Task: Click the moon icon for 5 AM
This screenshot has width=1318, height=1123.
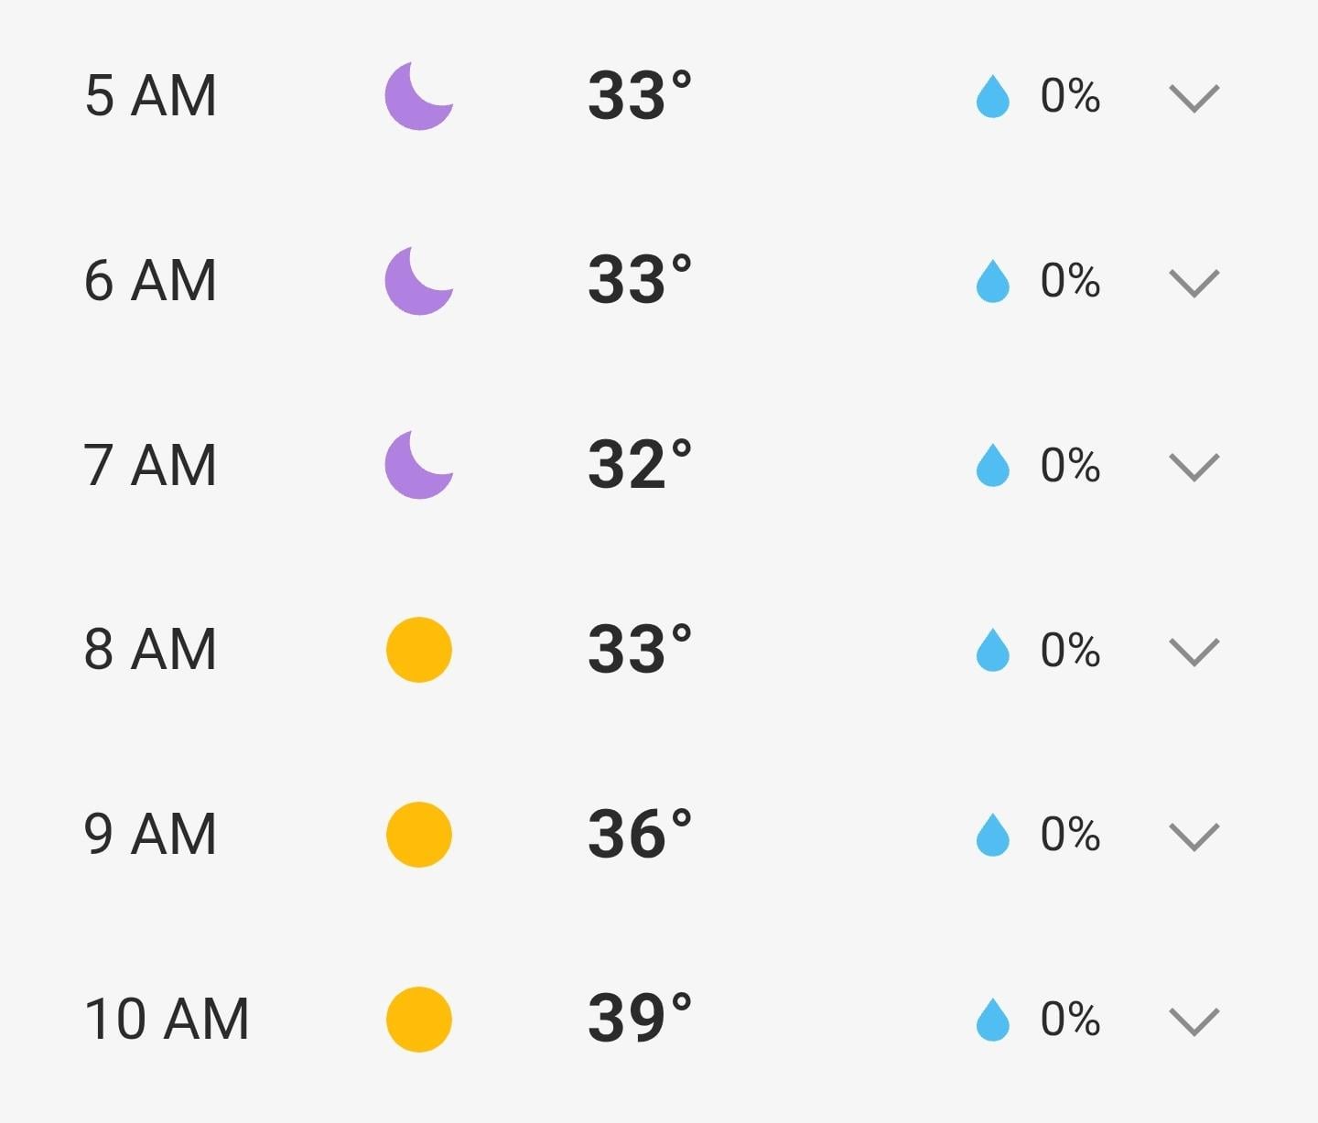Action: (418, 96)
